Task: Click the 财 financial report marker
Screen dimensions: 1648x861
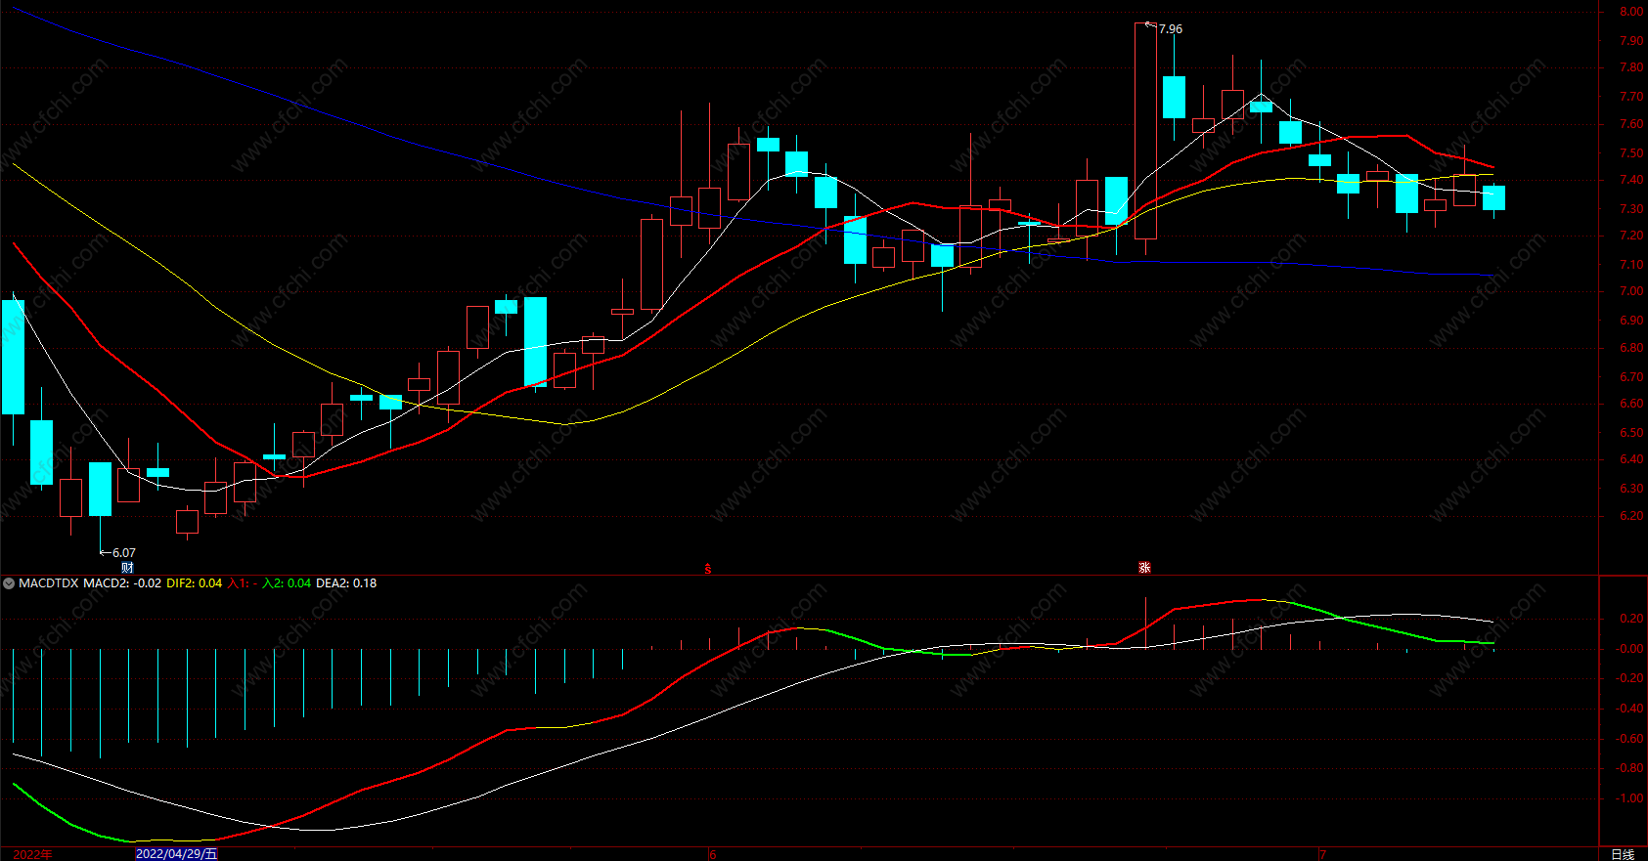Action: click(x=127, y=568)
